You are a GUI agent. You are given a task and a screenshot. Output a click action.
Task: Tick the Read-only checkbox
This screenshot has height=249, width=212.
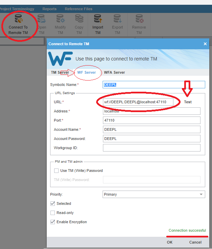[53, 213]
